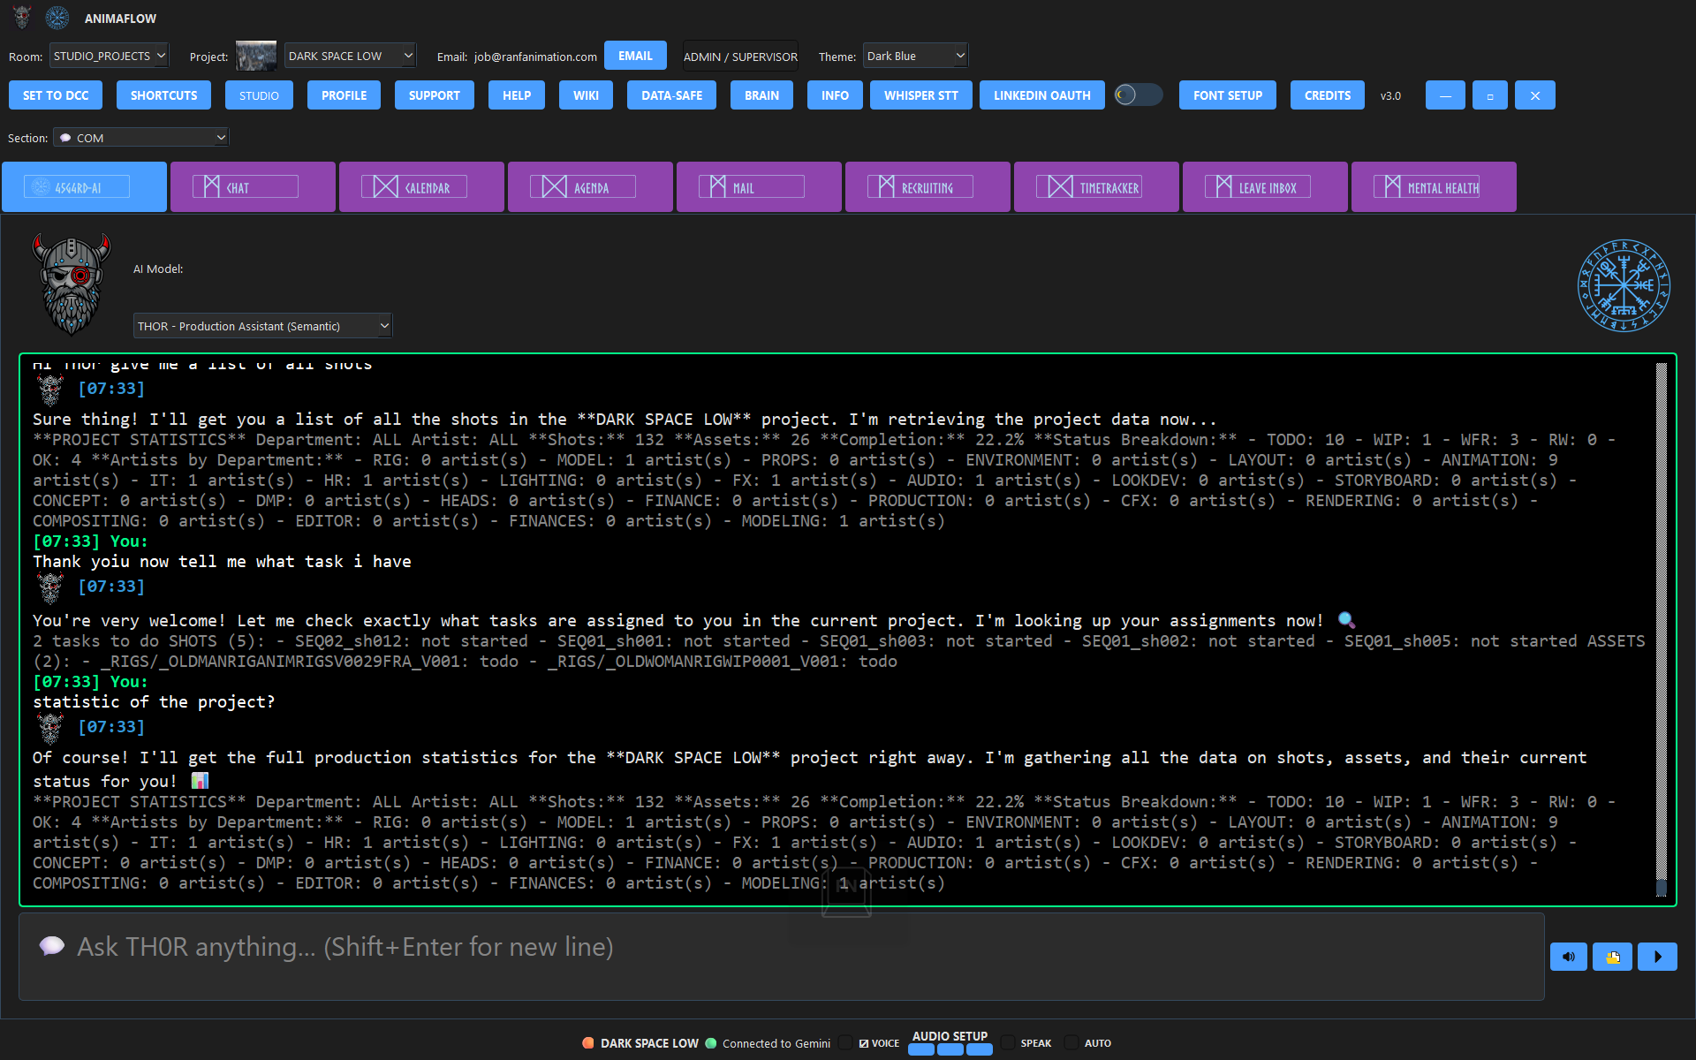Click the blue Vegvisir compass emblem
Image resolution: width=1696 pixels, height=1060 pixels.
tap(1623, 286)
